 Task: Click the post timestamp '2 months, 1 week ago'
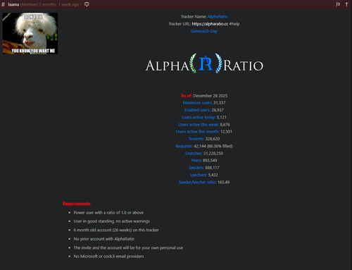59,4
